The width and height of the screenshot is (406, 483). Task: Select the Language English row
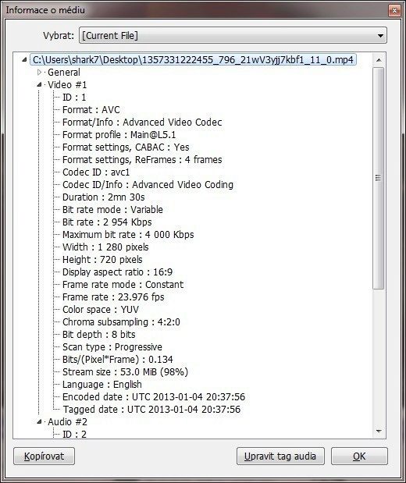point(102,385)
